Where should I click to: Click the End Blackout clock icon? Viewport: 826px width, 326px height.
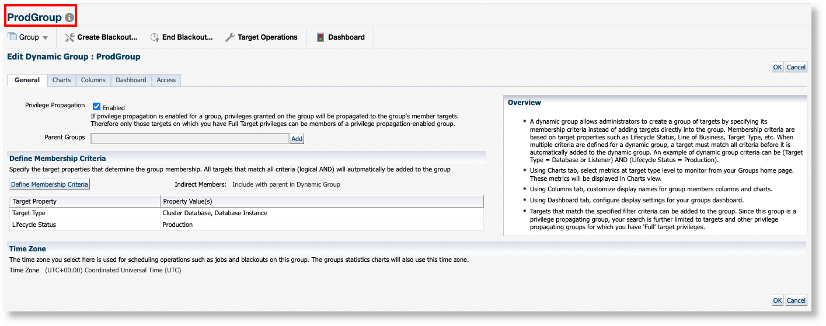155,37
